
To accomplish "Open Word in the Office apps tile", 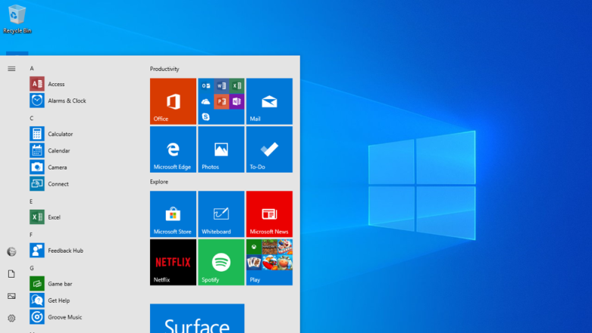I will click(221, 86).
